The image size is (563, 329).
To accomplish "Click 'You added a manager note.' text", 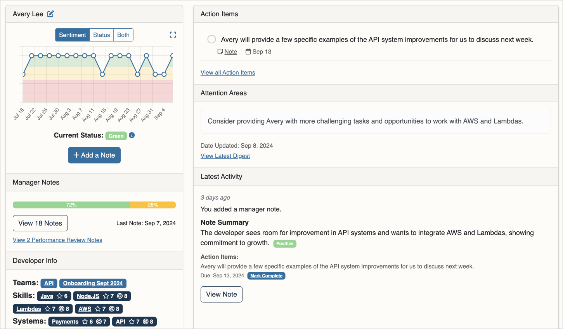I will pyautogui.click(x=241, y=209).
